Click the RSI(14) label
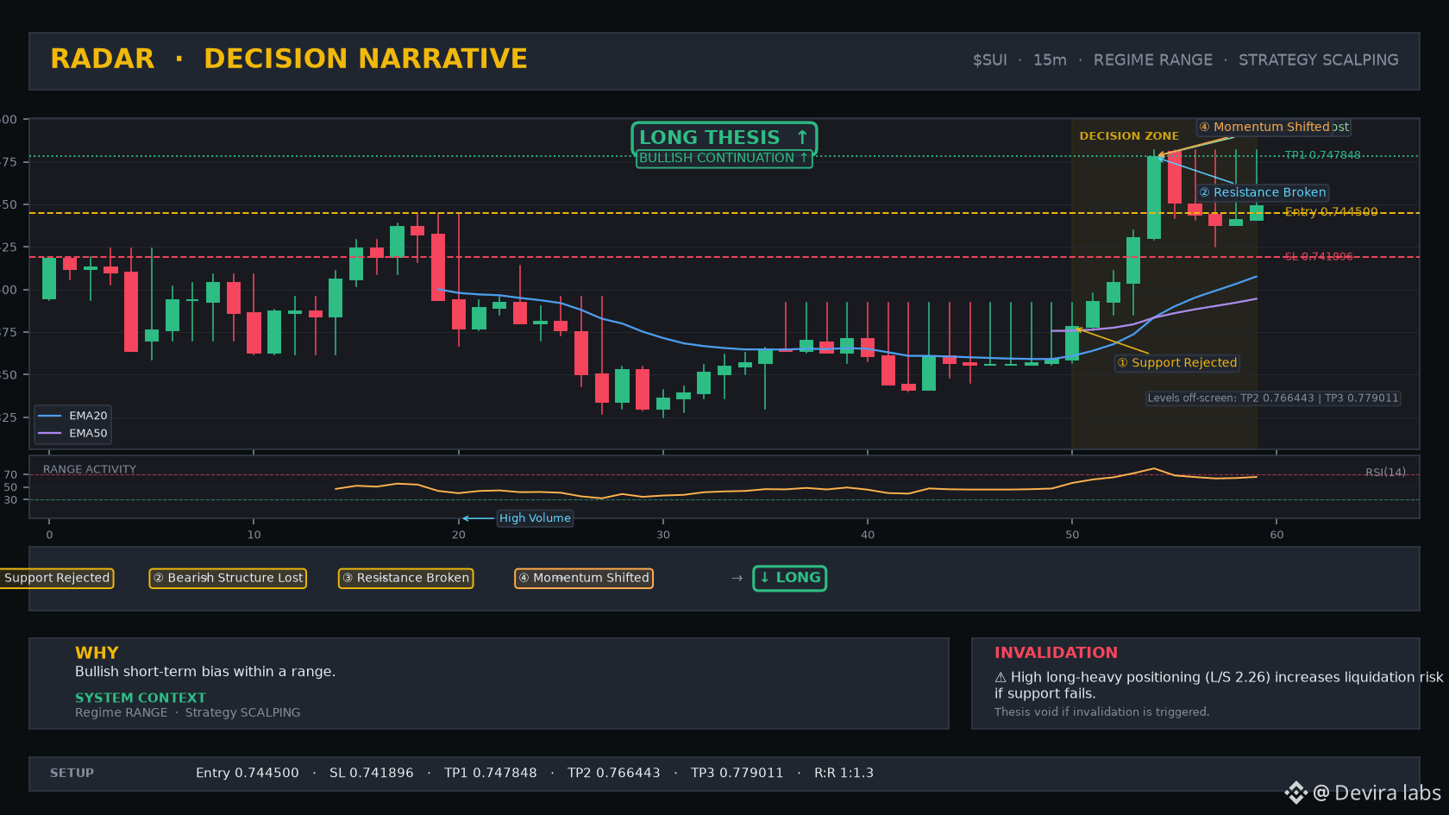The height and width of the screenshot is (815, 1449). click(x=1385, y=473)
